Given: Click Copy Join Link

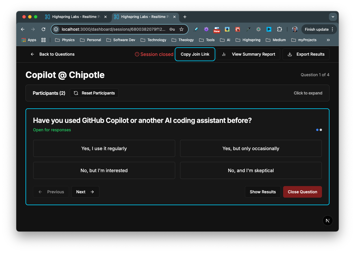Looking at the screenshot, I should pos(195,54).
